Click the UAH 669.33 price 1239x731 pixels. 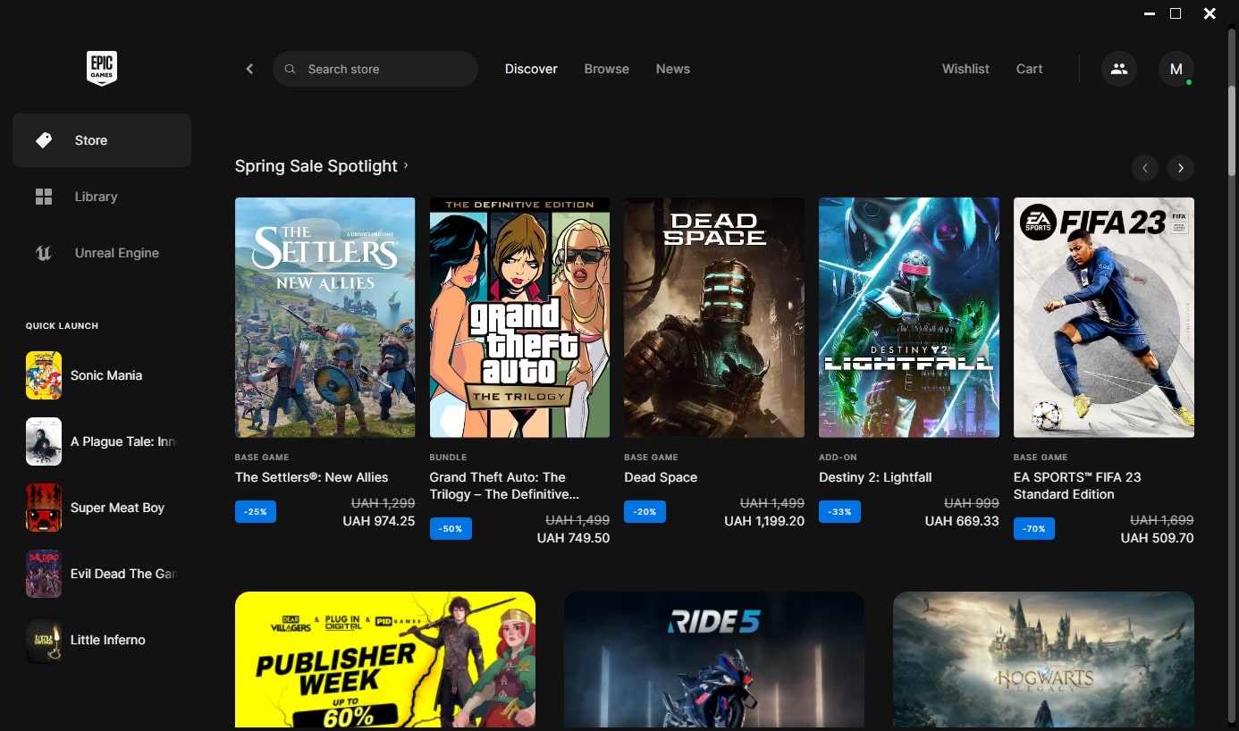tap(962, 521)
